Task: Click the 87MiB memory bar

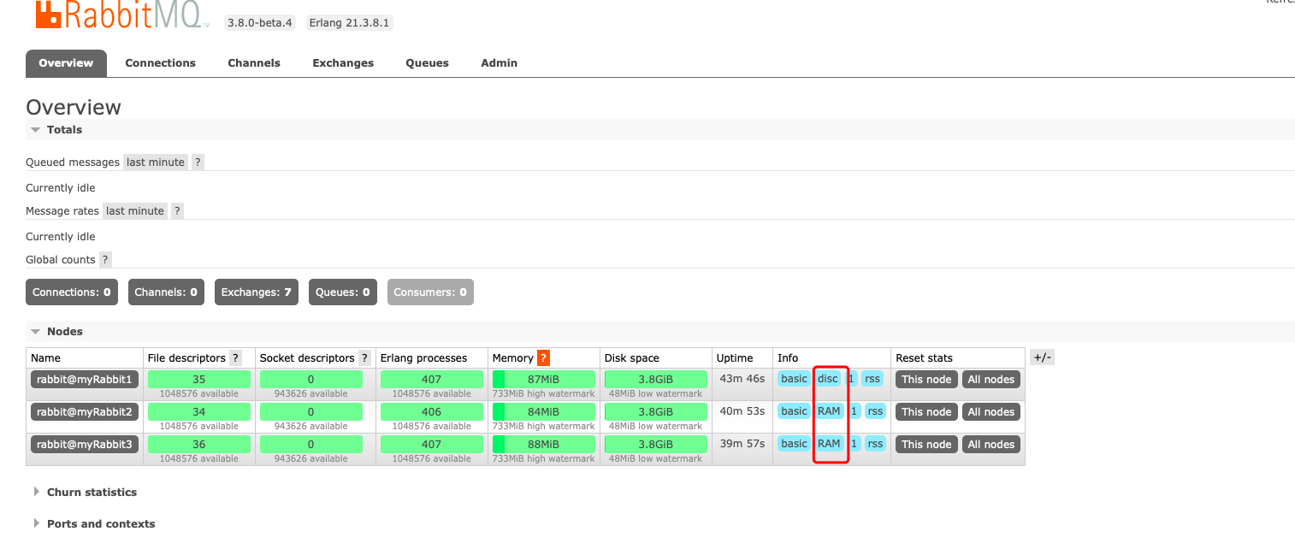Action: coord(544,379)
